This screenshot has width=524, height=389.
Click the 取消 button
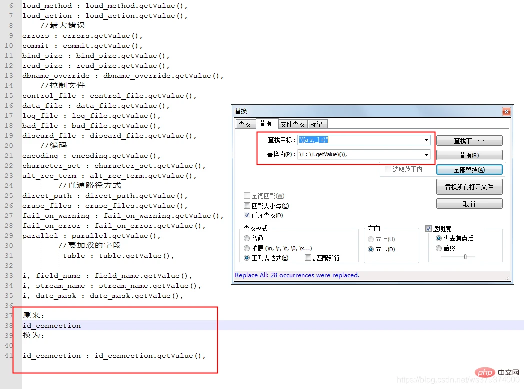coord(469,204)
